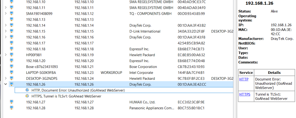
Task: Click the device icon beside Bose-c87b23431093
Action: point(12,67)
